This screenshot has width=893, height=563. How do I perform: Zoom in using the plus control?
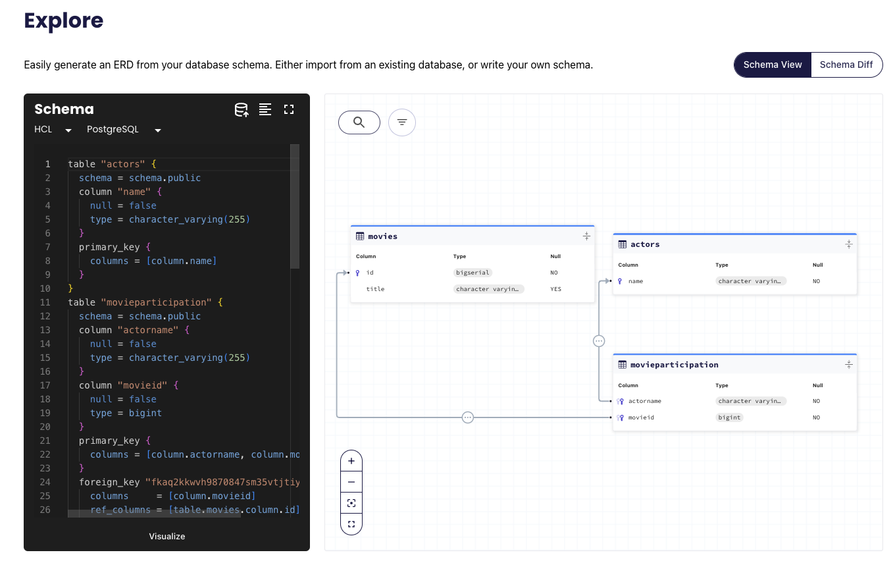[351, 460]
